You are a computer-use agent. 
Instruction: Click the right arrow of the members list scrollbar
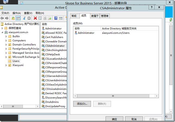pyautogui.click(x=157, y=96)
